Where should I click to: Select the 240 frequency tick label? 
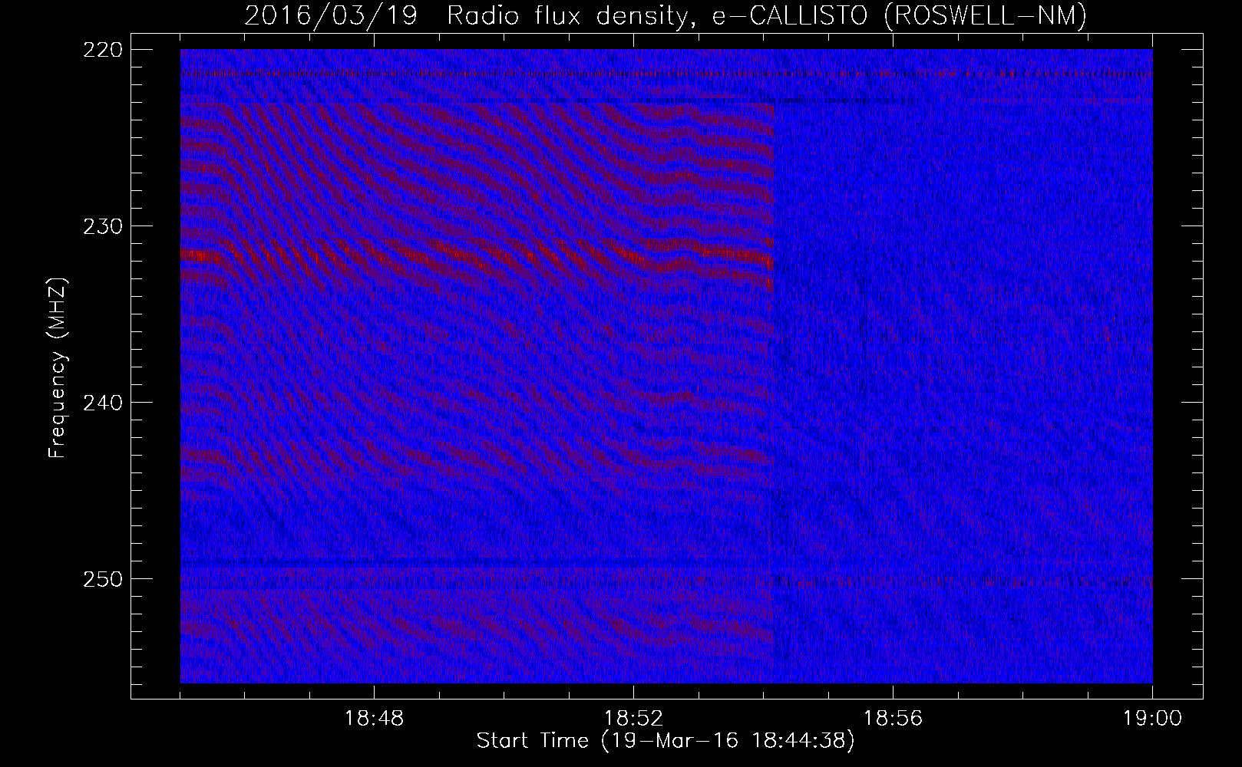pos(101,403)
